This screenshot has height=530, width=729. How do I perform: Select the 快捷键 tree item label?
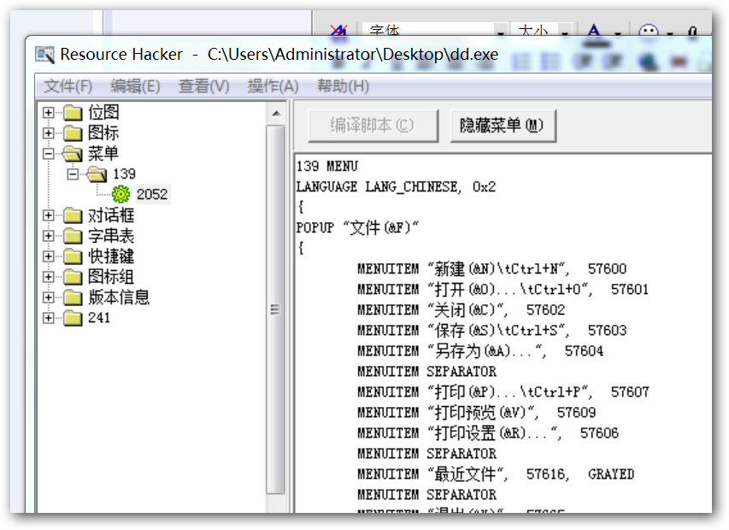click(x=111, y=256)
